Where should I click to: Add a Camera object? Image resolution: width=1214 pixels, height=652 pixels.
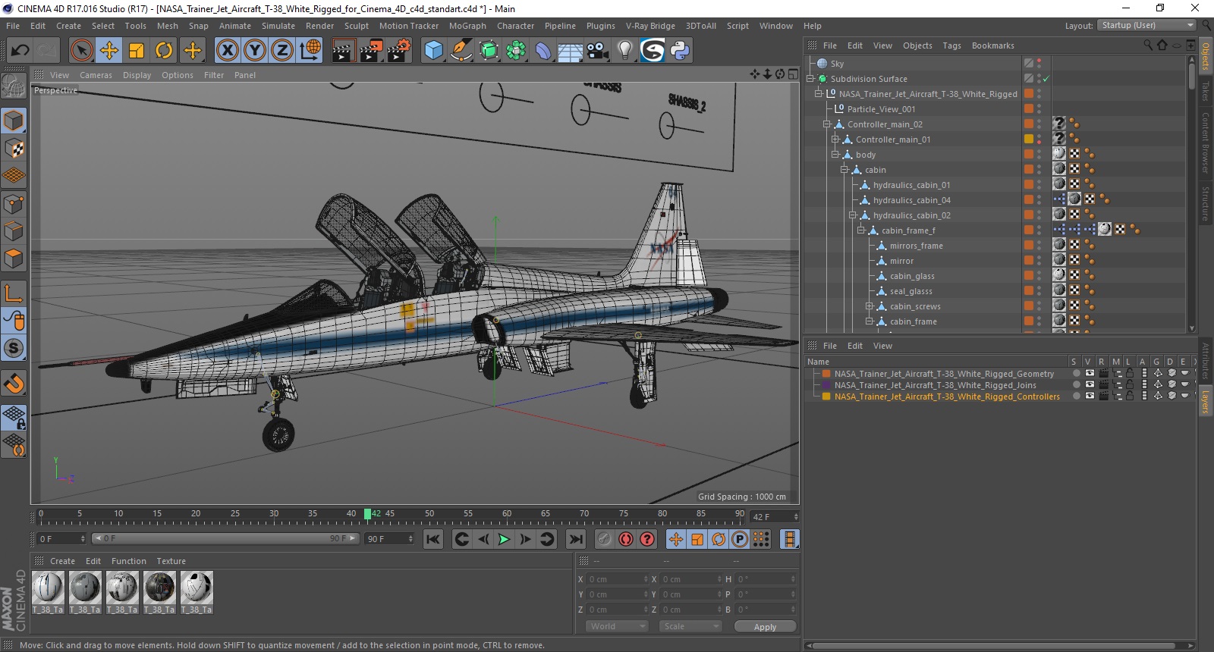598,50
